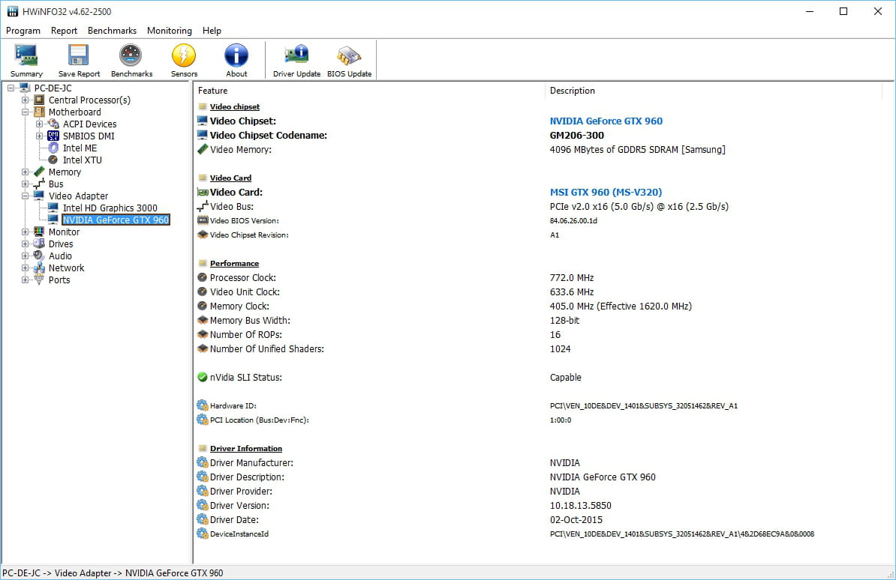
Task: Click the status bar path text
Action: point(113,573)
